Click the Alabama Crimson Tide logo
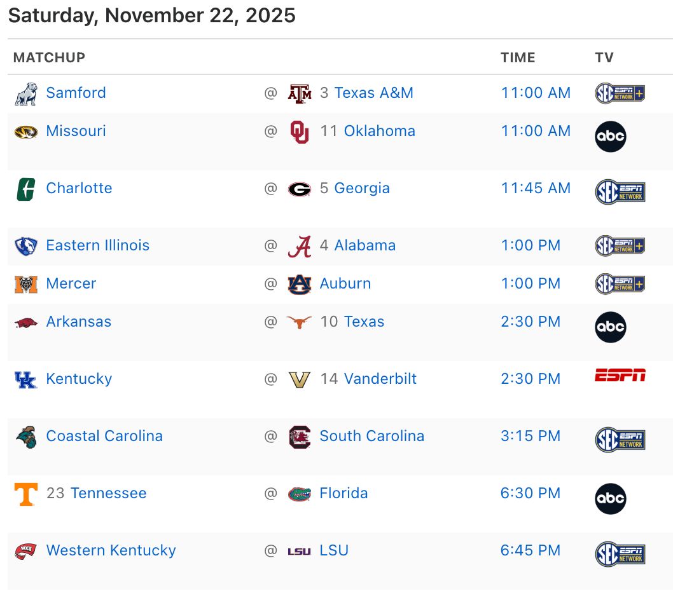 (x=300, y=246)
